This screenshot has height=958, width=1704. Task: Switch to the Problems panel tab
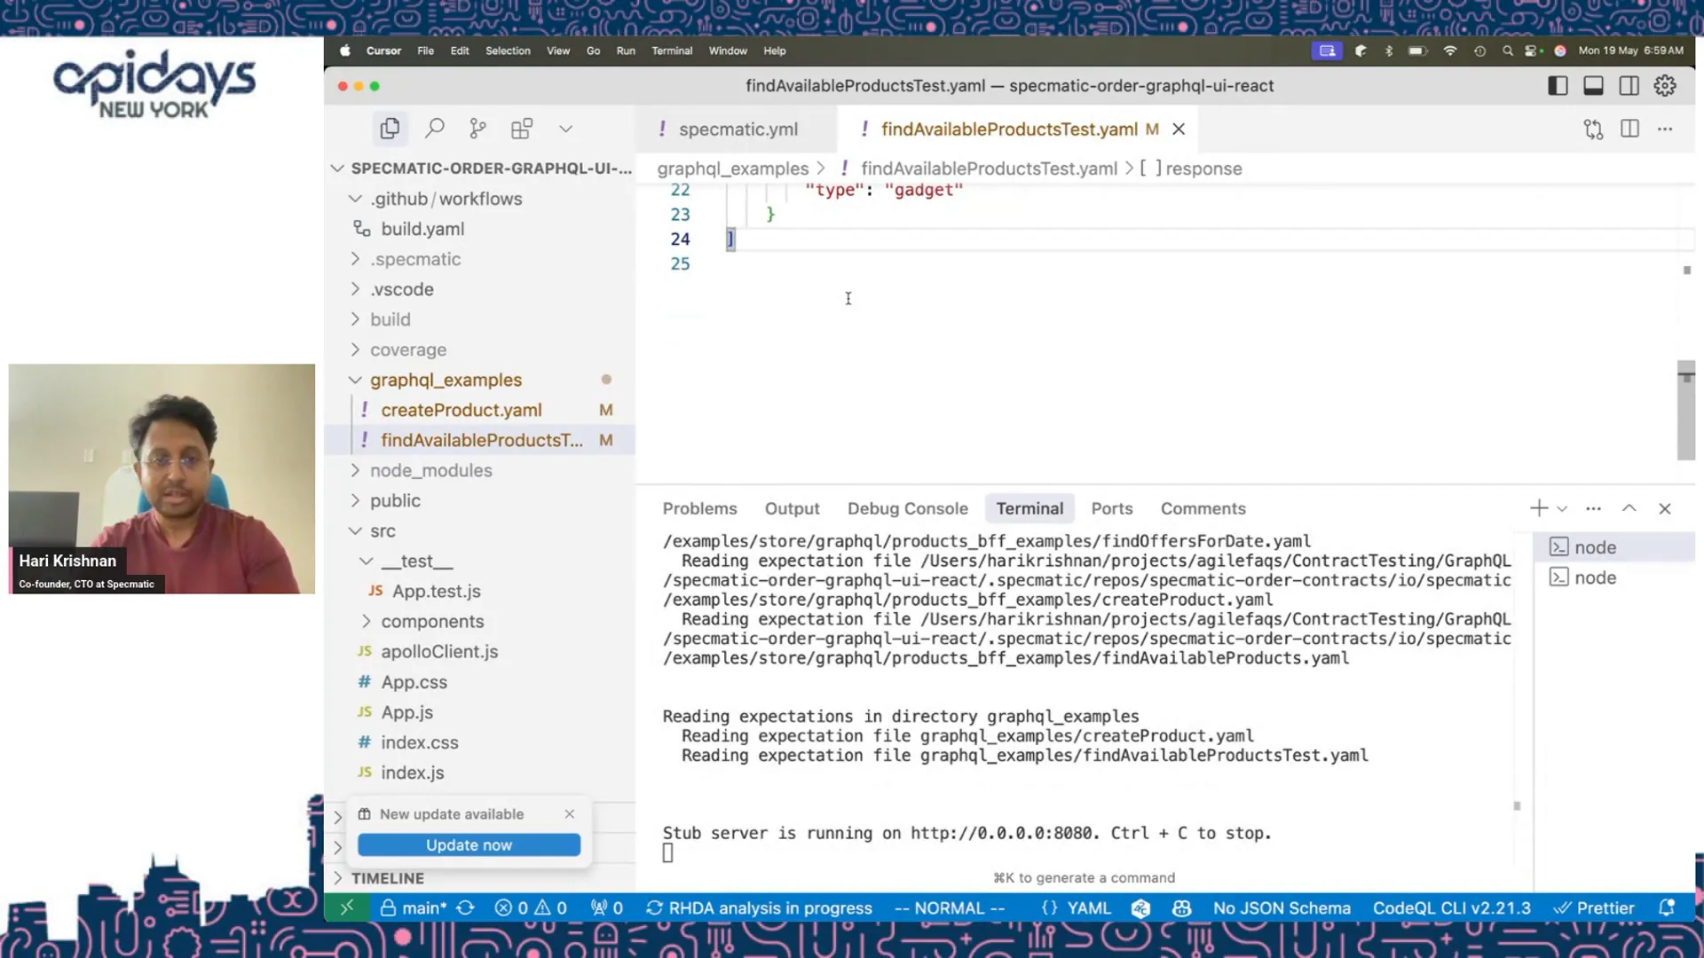[x=699, y=508]
